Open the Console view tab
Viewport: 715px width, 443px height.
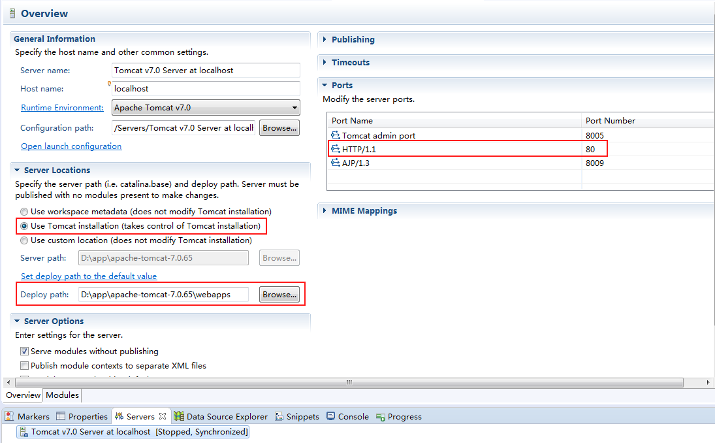pos(347,416)
